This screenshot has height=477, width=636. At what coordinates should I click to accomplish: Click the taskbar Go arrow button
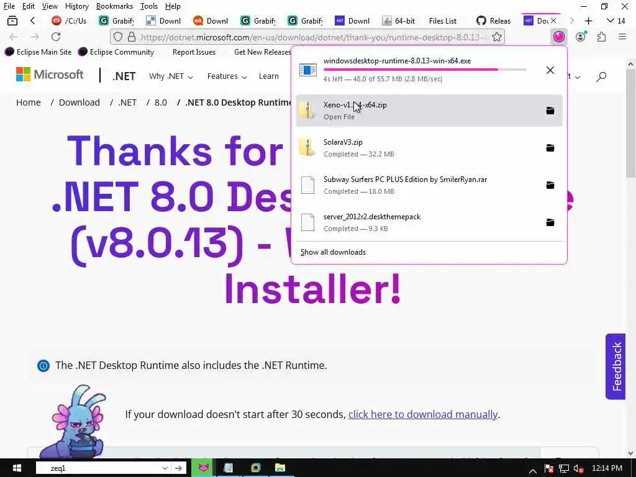pos(178,468)
